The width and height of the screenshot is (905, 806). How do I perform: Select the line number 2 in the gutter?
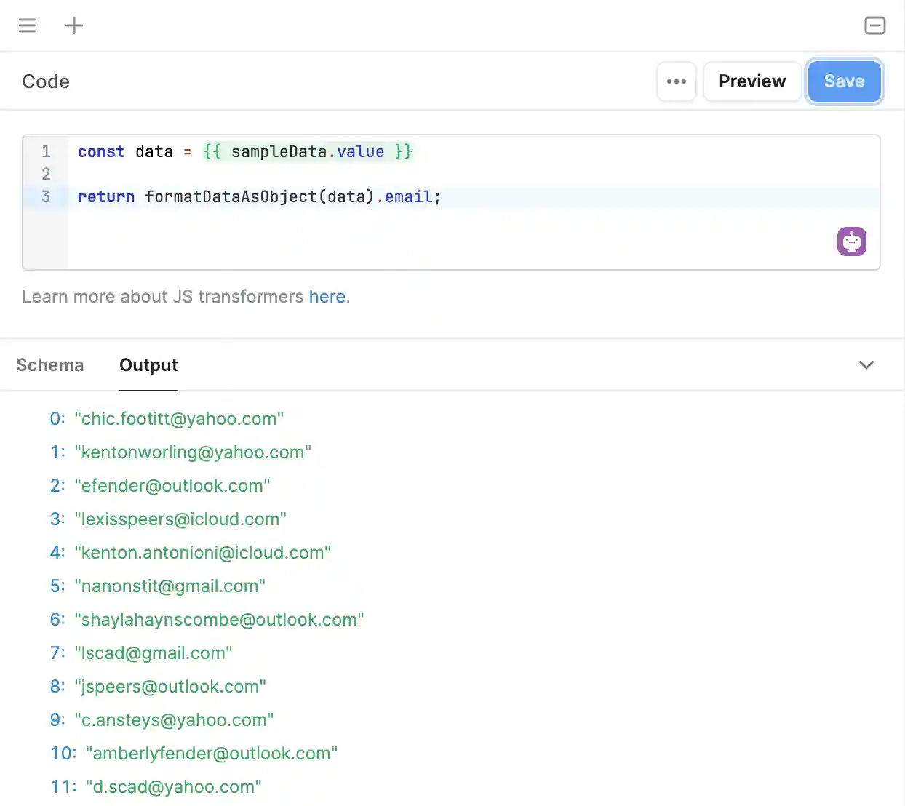(x=46, y=174)
